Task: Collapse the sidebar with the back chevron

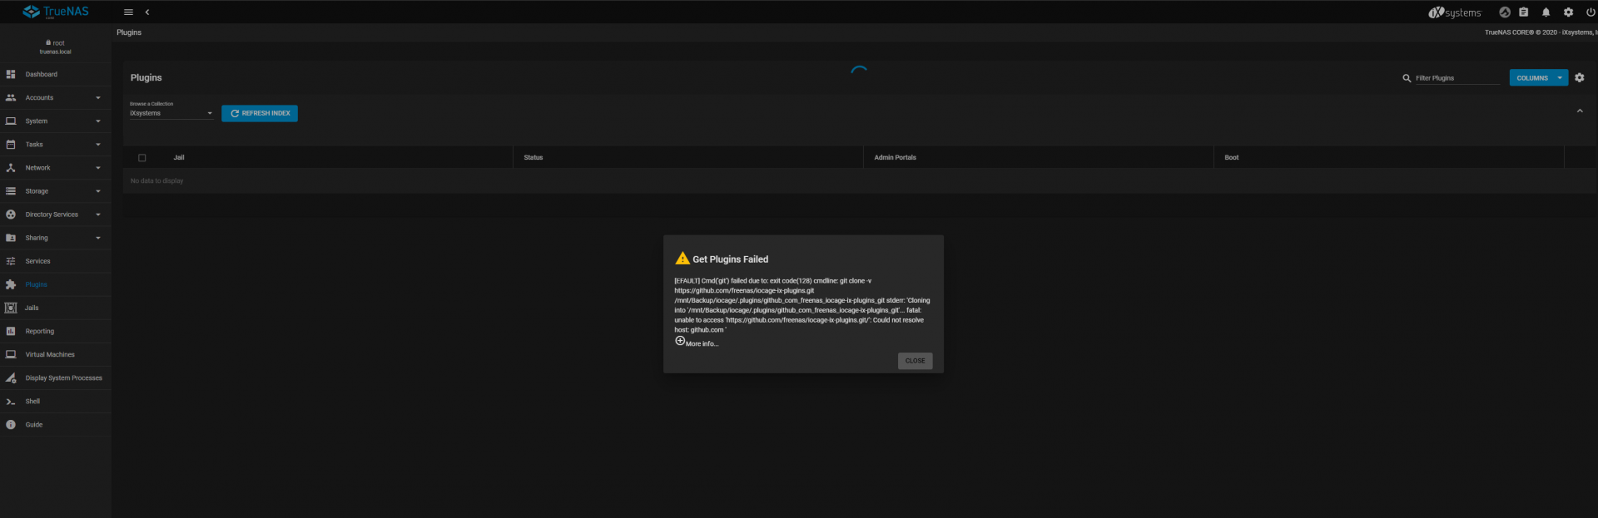Action: [147, 12]
